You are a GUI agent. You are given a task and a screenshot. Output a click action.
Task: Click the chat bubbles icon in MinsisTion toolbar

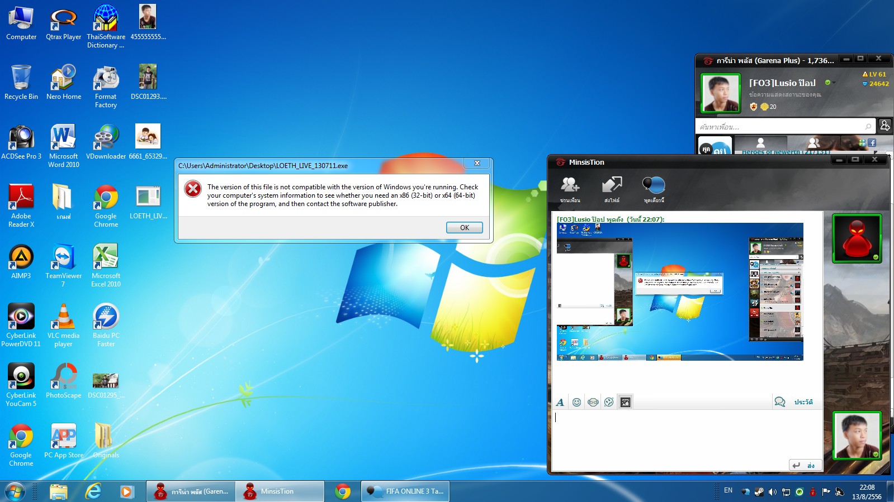coord(654,190)
